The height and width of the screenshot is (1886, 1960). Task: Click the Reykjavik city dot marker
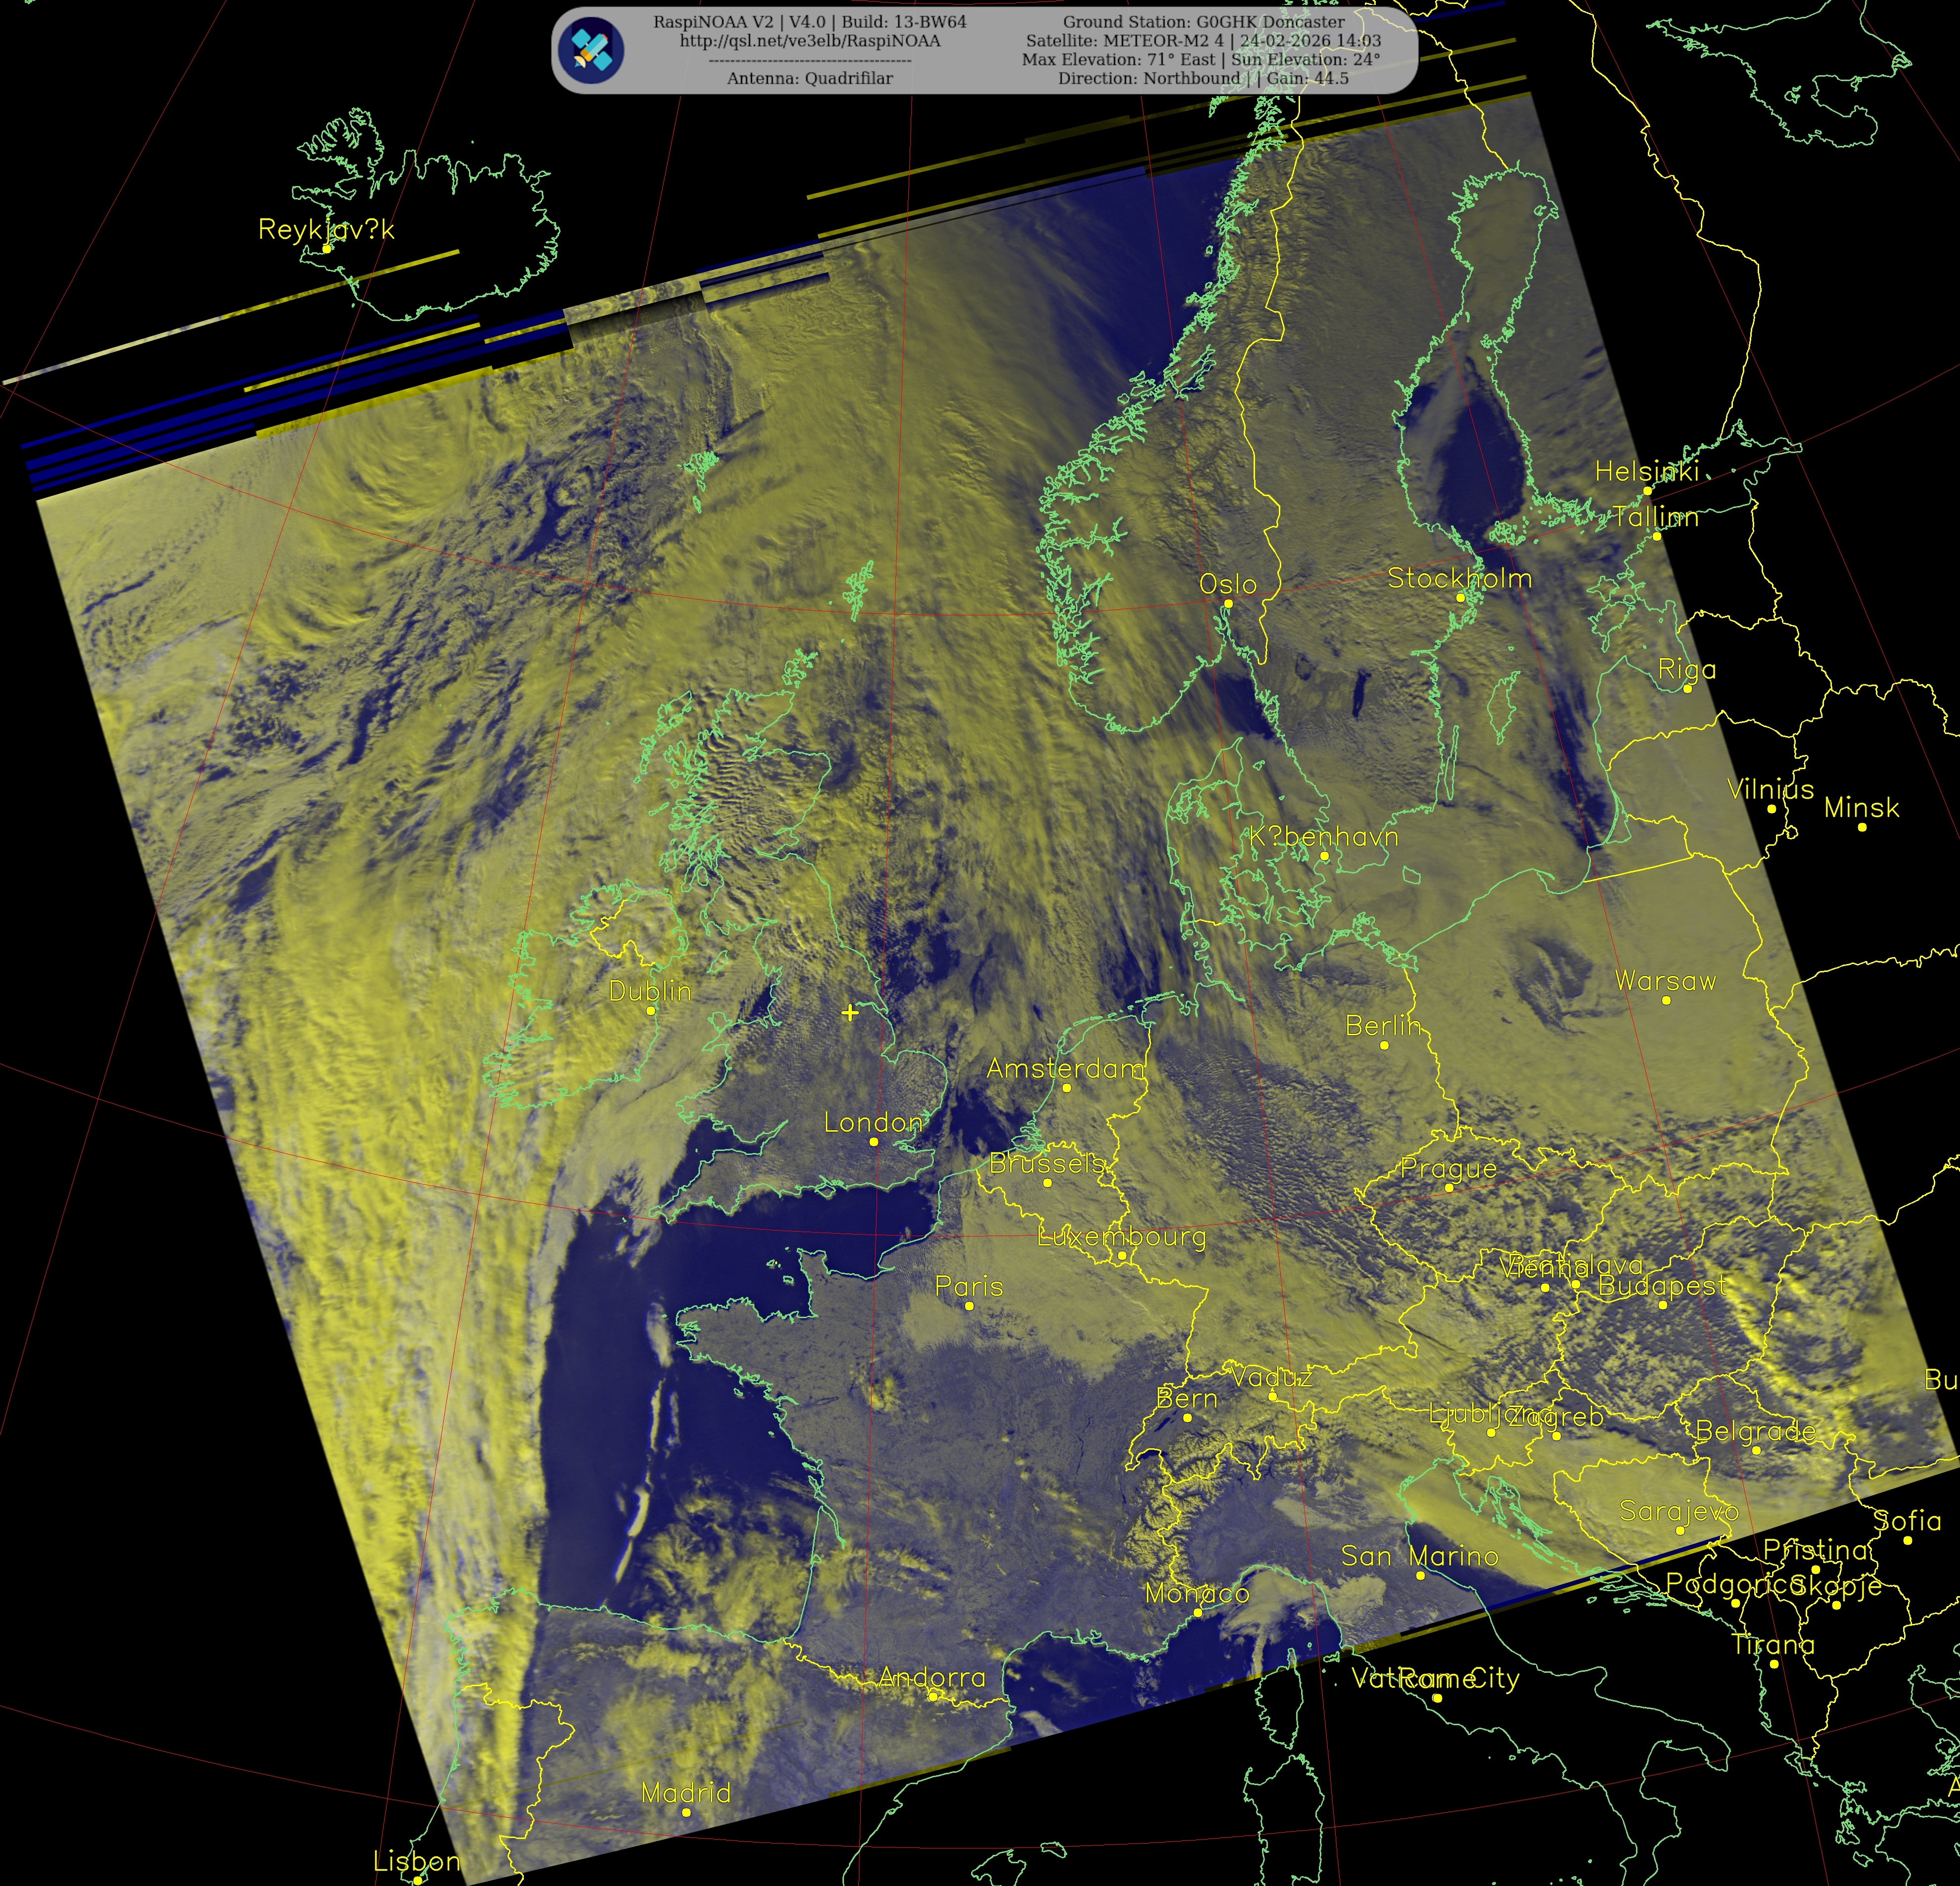coord(326,248)
